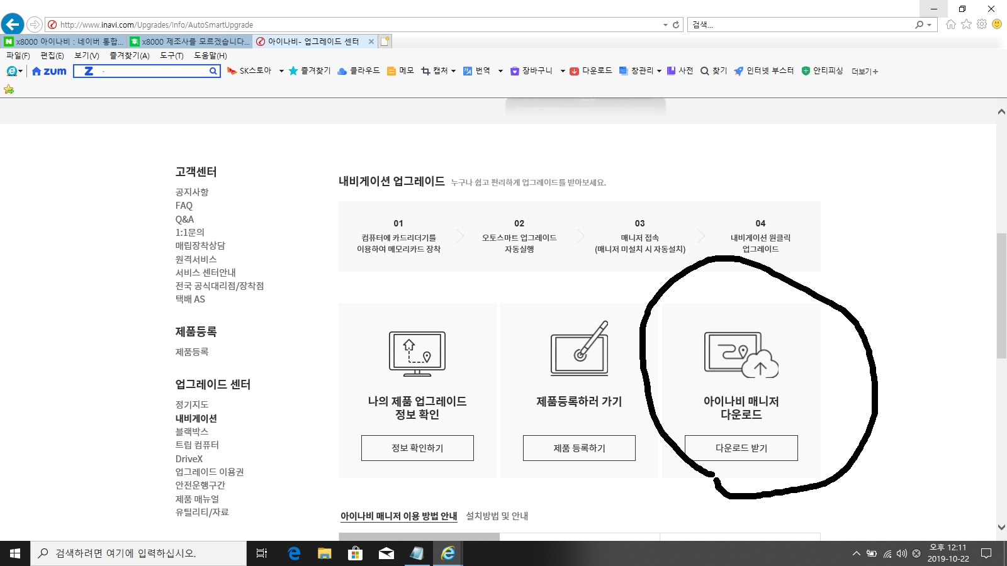Open the browser settings gear
Viewport: 1007px width, 566px height.
982,25
